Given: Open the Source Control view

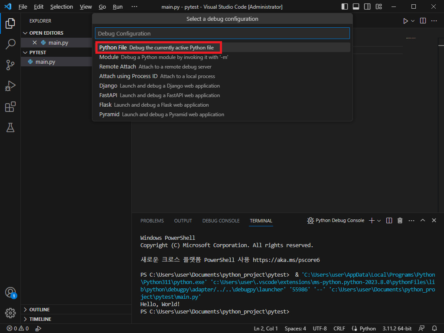Looking at the screenshot, I should [10, 65].
